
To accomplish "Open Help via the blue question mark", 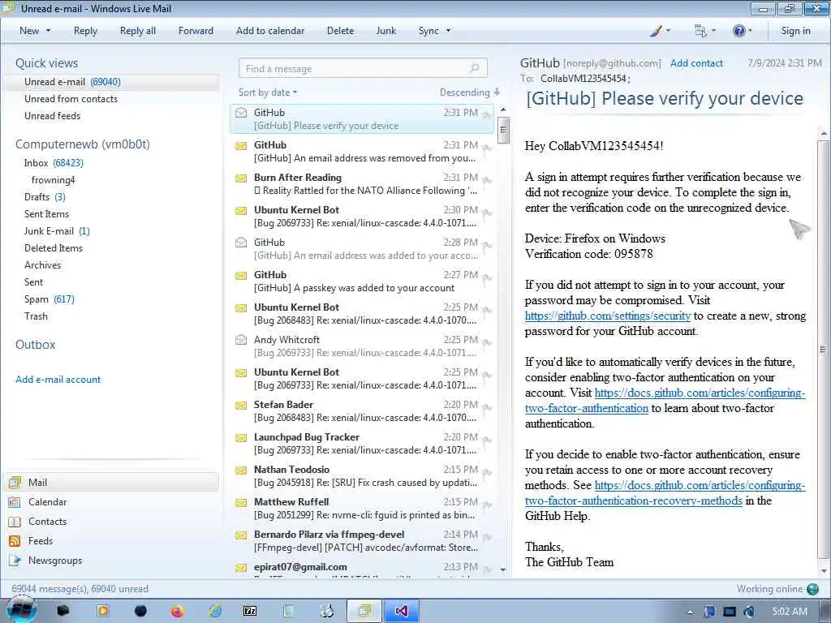I will point(738,31).
